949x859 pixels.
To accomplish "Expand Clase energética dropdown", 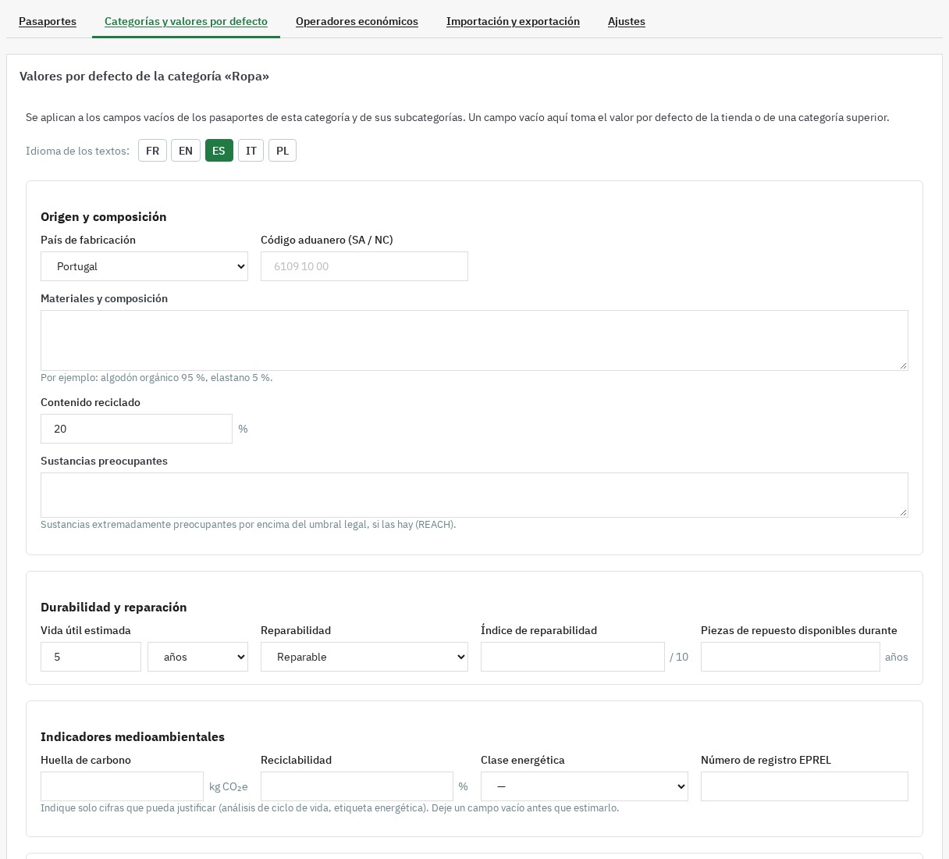I will click(x=585, y=786).
